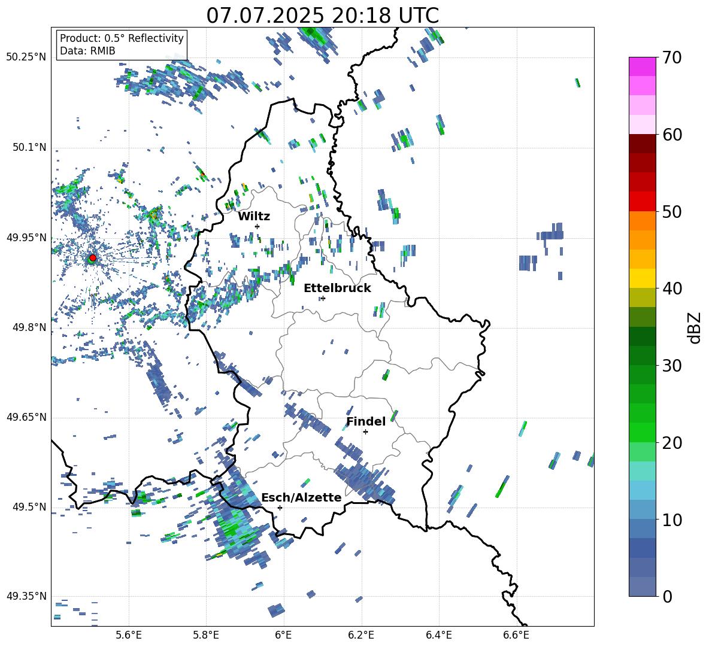
Task: Click the Esch/Alzette city label
Action: point(301,497)
